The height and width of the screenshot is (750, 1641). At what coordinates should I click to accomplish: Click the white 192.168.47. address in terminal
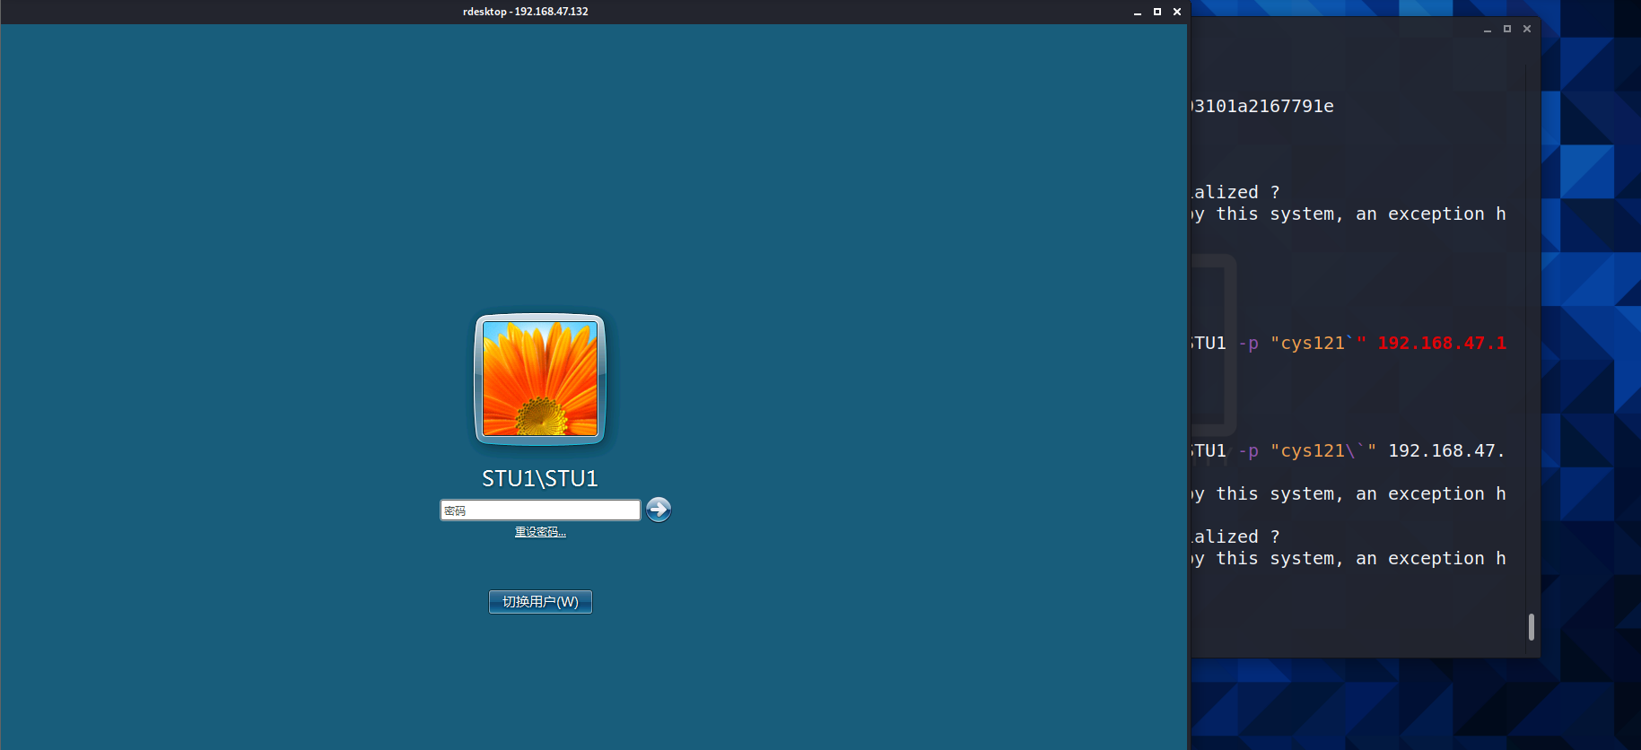point(1446,450)
